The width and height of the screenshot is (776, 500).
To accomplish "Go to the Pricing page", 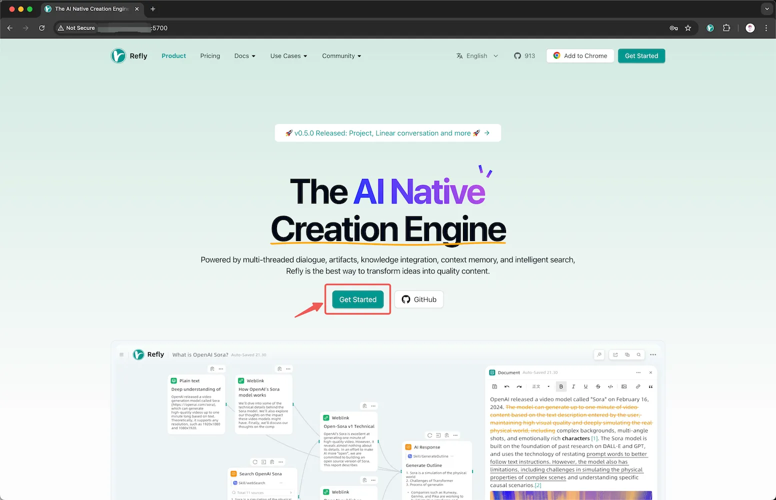I will pyautogui.click(x=210, y=56).
